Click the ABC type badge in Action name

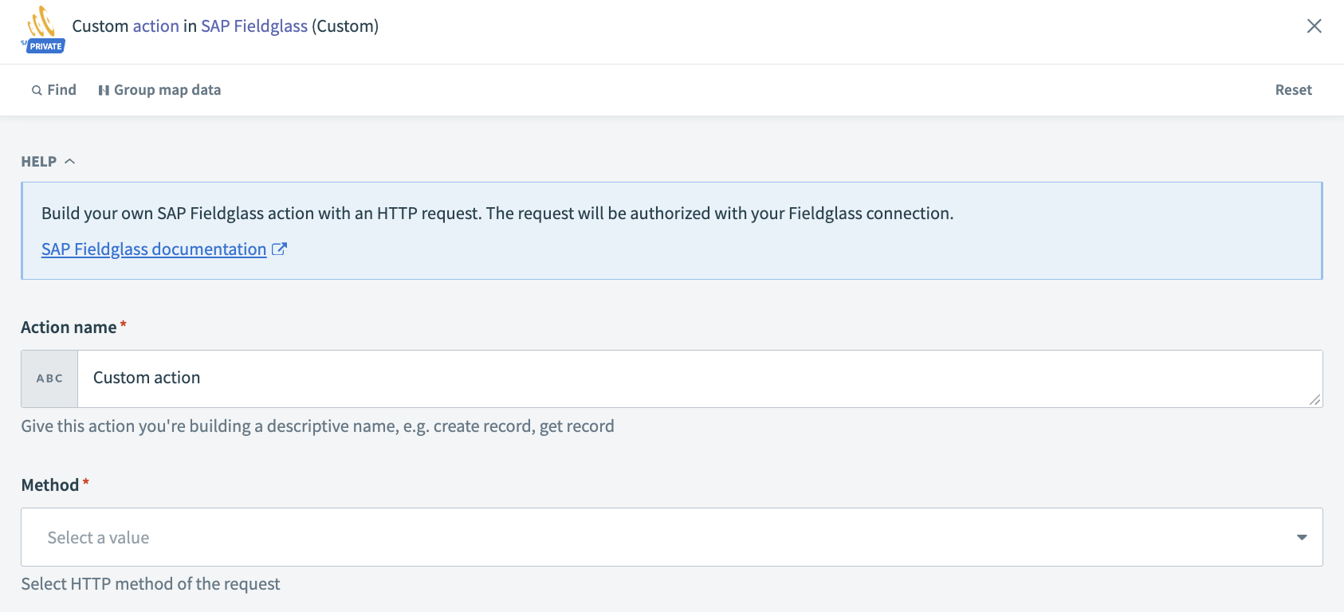[x=49, y=379]
